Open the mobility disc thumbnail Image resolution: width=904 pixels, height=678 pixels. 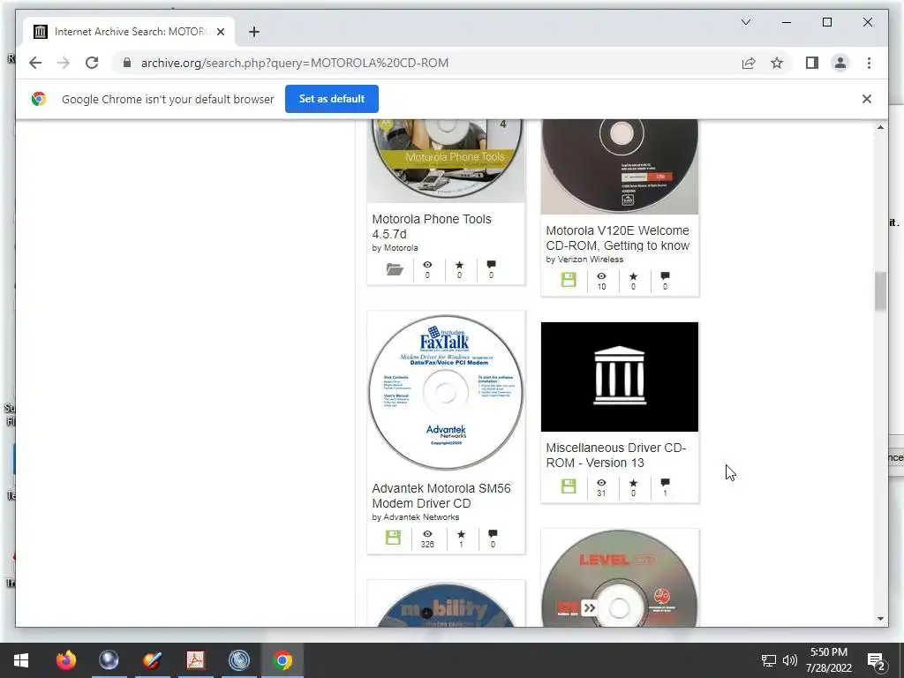click(446, 604)
